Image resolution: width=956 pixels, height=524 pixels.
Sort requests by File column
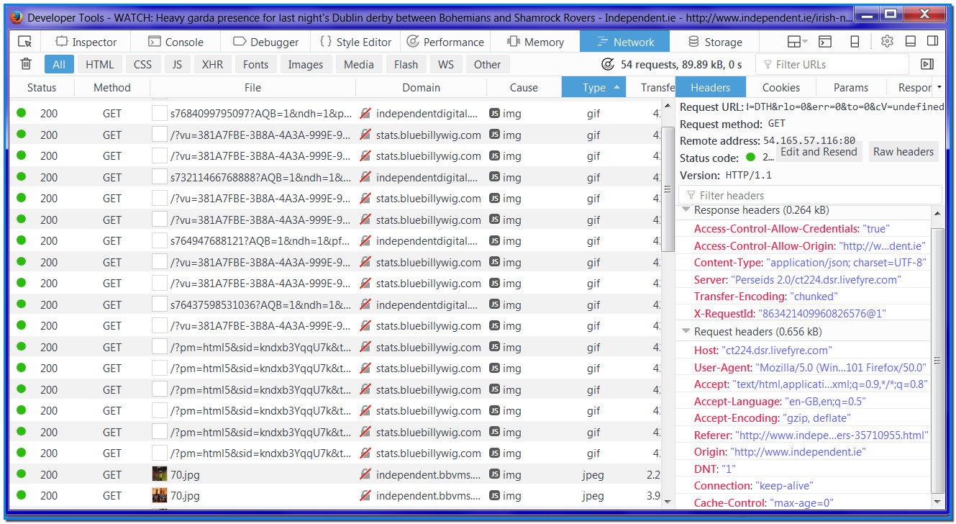(x=252, y=88)
